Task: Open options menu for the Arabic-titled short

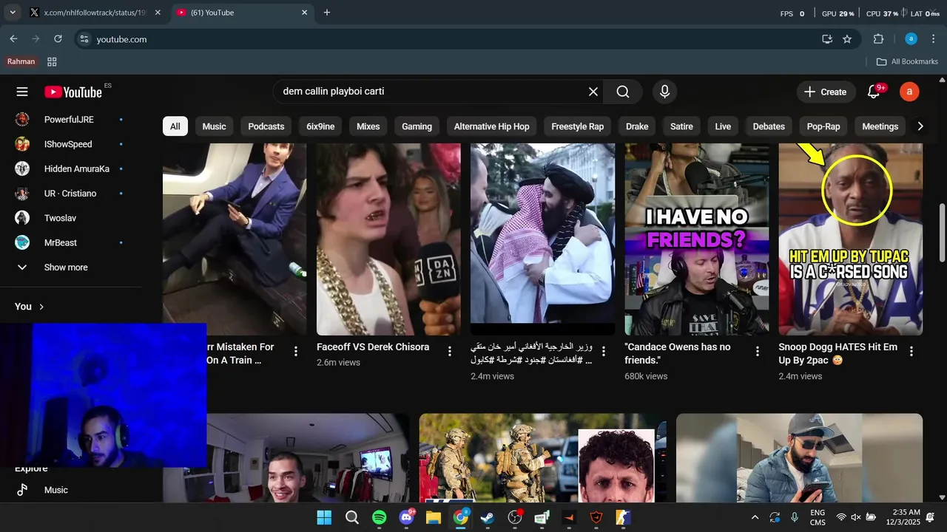Action: (x=604, y=351)
